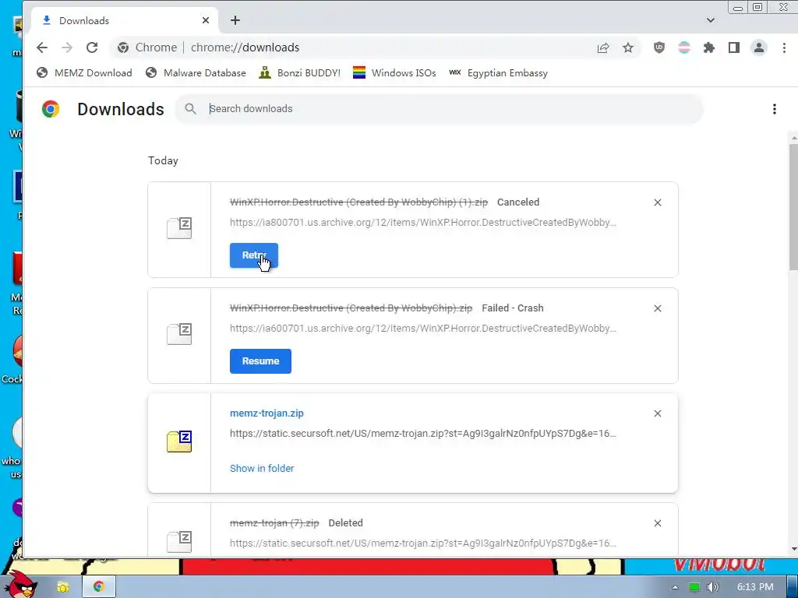Close the Downloads tab
Viewport: 798px width, 598px height.
206,20
